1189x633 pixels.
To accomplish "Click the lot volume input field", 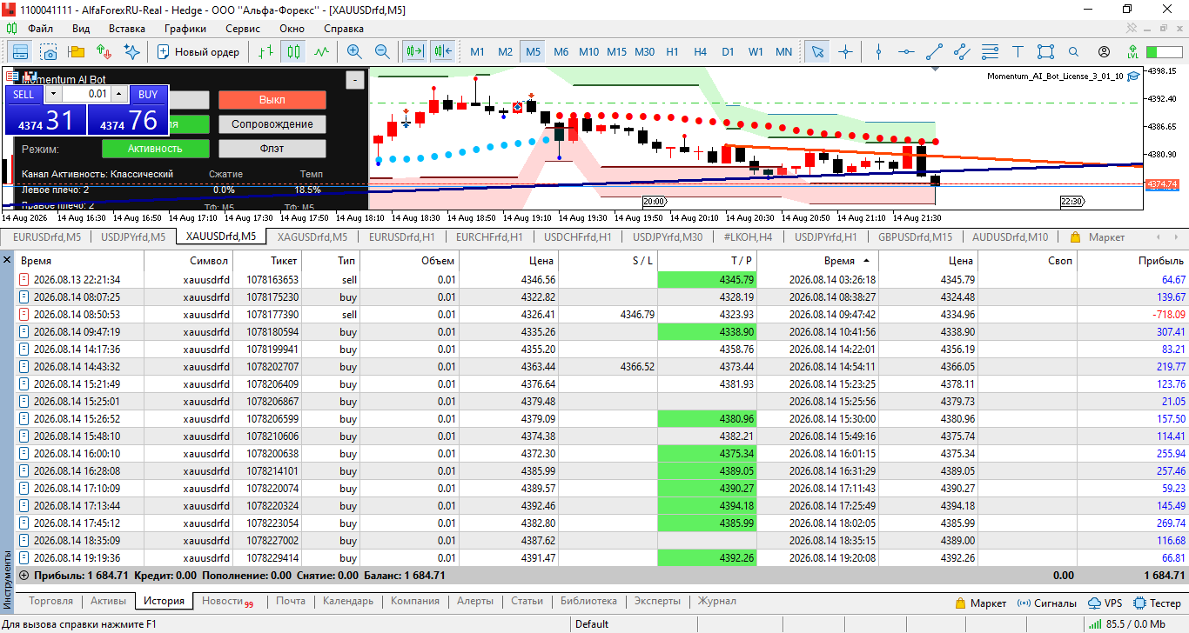I will 86,94.
